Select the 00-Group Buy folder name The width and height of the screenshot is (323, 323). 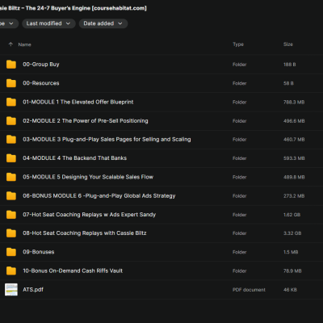click(41, 65)
